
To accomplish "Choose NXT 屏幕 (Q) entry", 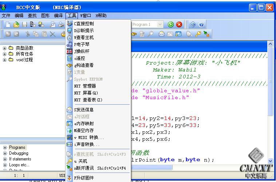I will pos(98,93).
